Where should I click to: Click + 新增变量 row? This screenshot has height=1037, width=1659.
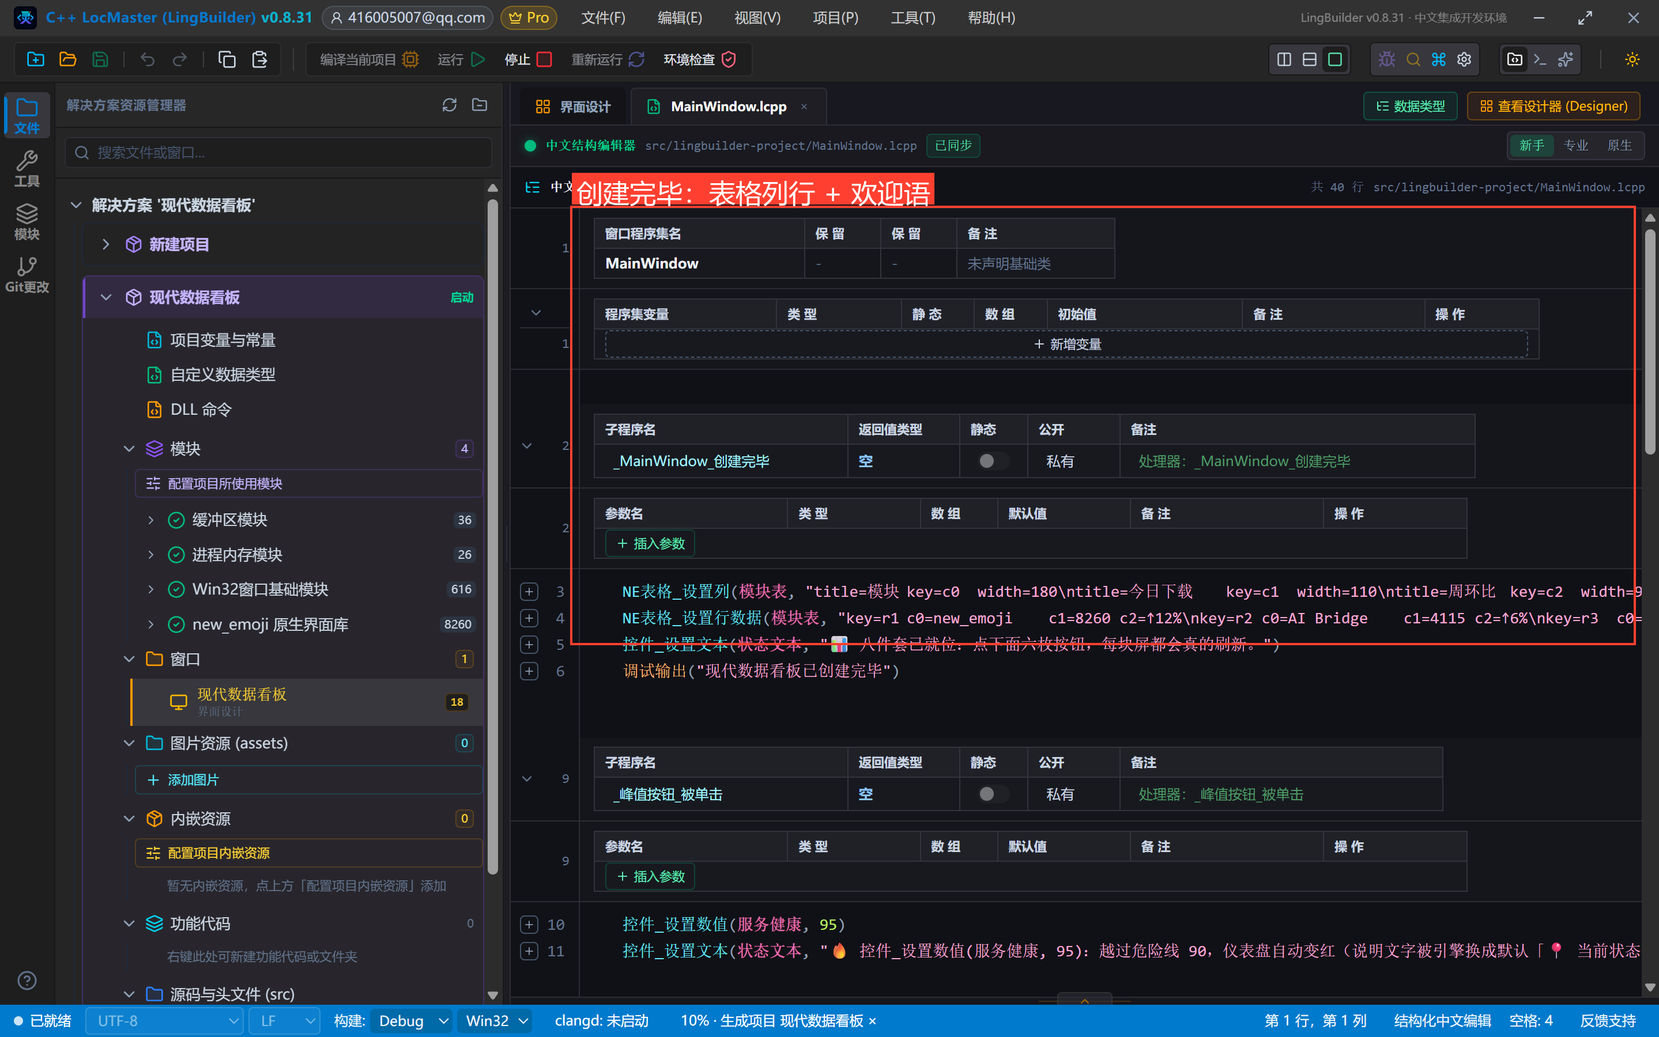1066,345
